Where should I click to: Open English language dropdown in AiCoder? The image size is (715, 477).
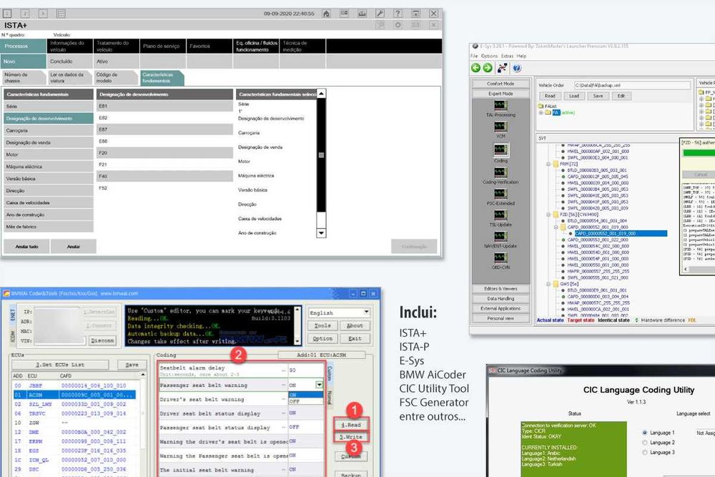click(339, 313)
